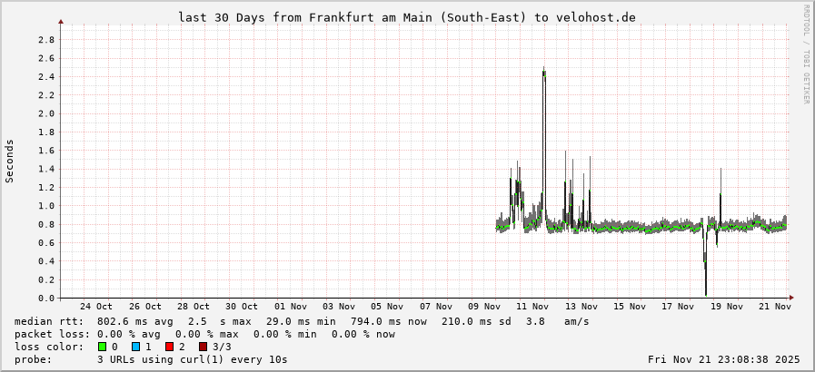
Task: Select the 24 Oct date label
Action: point(96,307)
